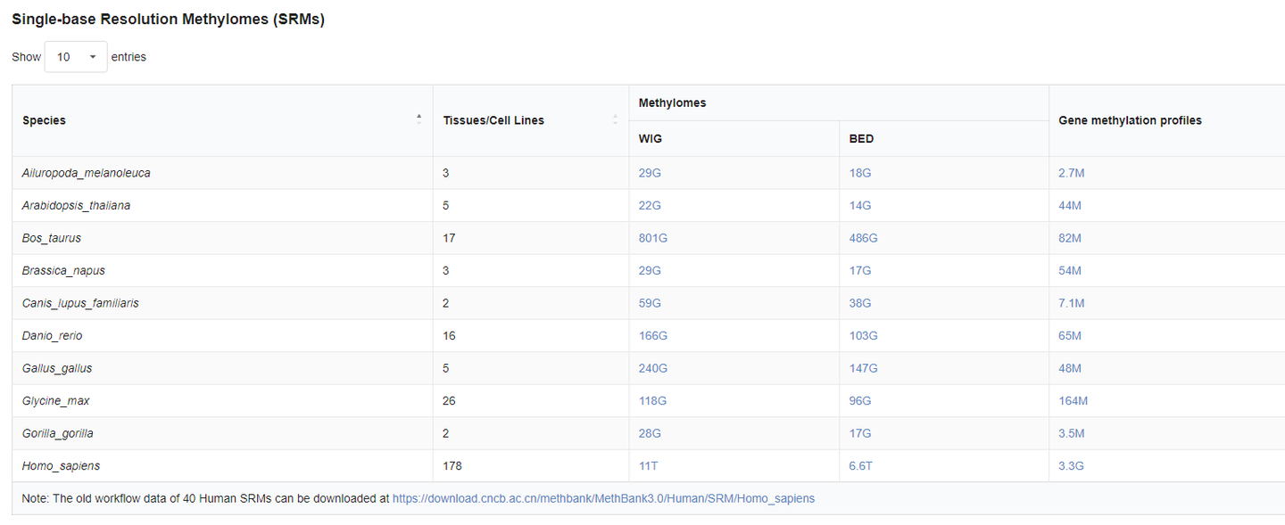Image resolution: width=1285 pixels, height=525 pixels.
Task: Click Danio_rerio 103G BED link
Action: 864,336
